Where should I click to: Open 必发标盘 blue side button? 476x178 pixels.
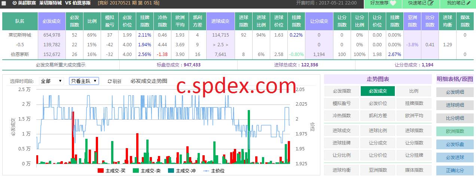(x=455, y=144)
